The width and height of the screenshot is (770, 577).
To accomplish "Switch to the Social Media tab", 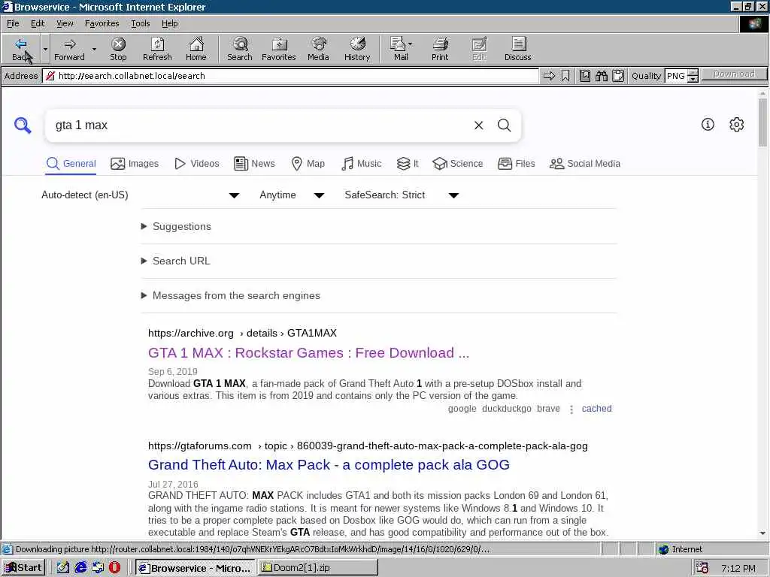I will [585, 163].
